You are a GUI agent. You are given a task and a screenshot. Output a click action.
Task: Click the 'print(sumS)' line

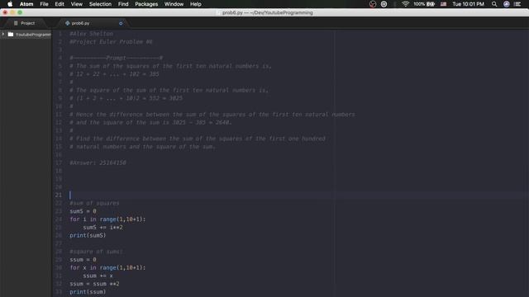88,235
